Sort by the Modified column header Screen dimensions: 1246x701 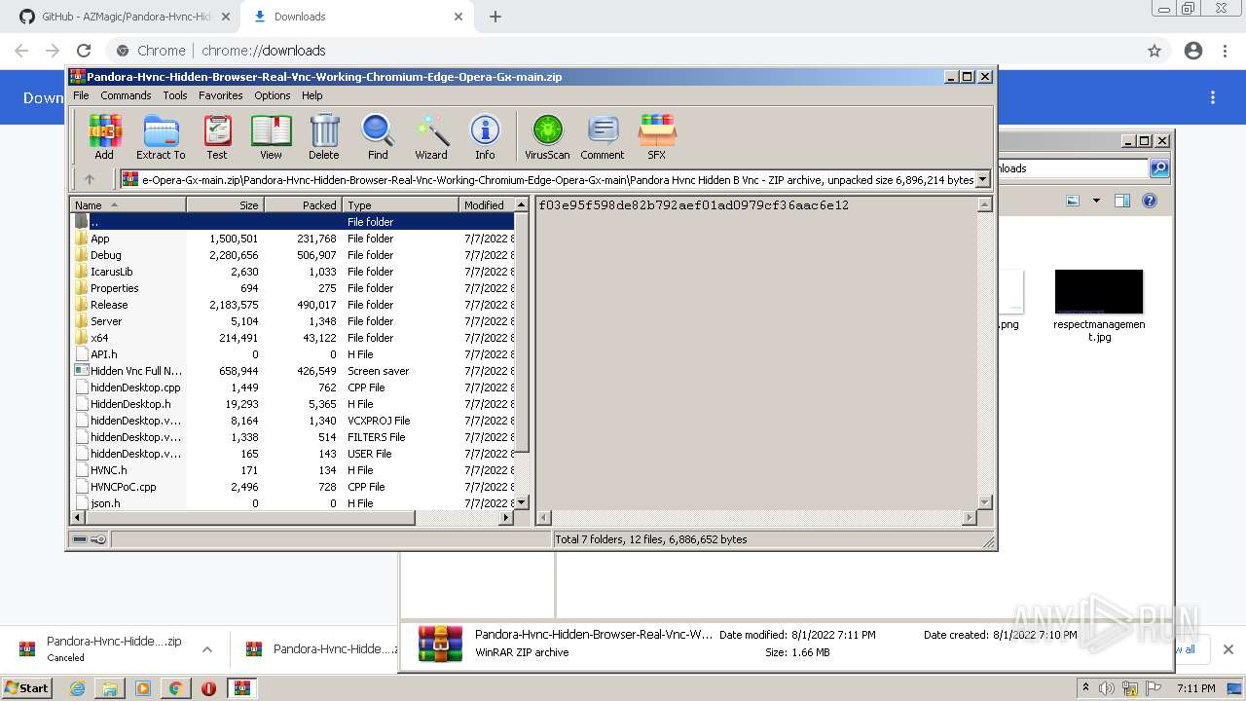[487, 204]
